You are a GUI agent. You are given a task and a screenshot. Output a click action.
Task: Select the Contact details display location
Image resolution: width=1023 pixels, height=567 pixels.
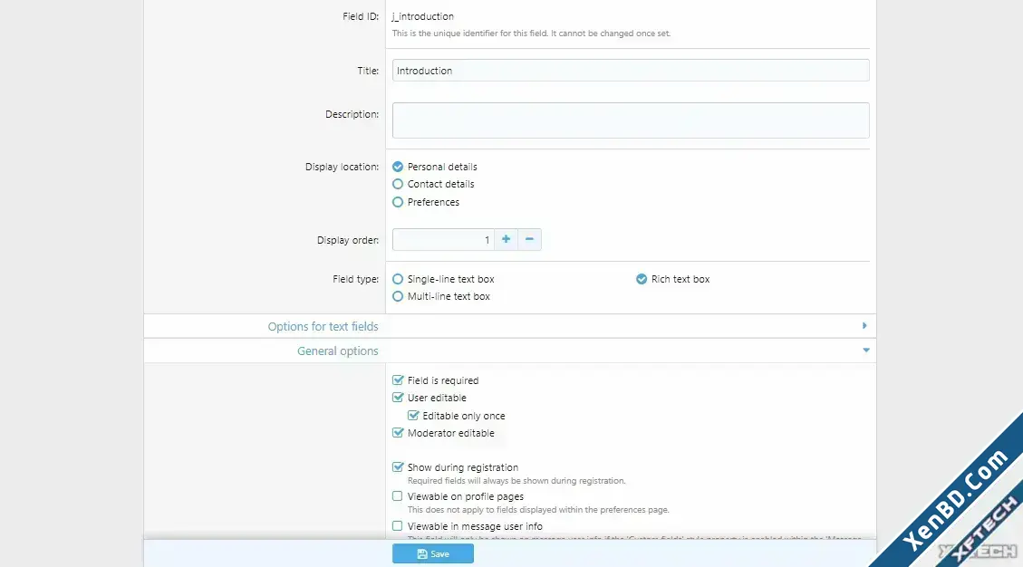397,185
